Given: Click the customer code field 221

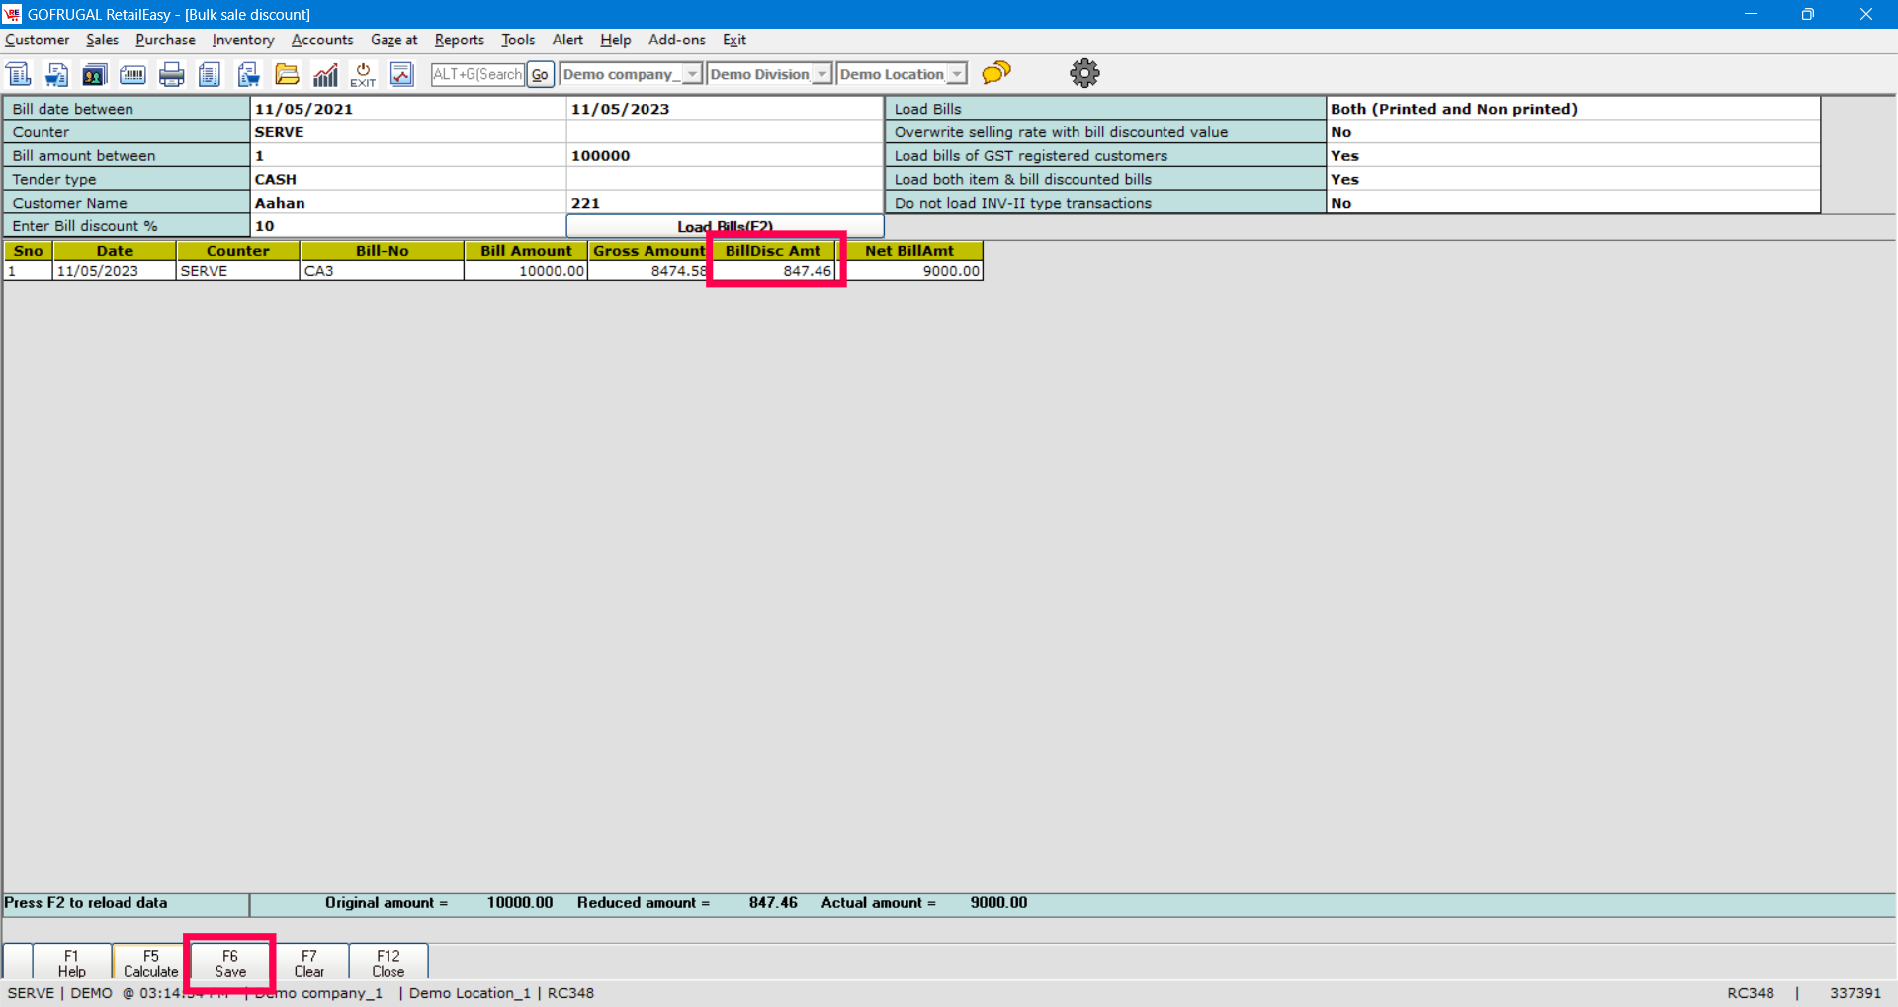Looking at the screenshot, I should (725, 203).
